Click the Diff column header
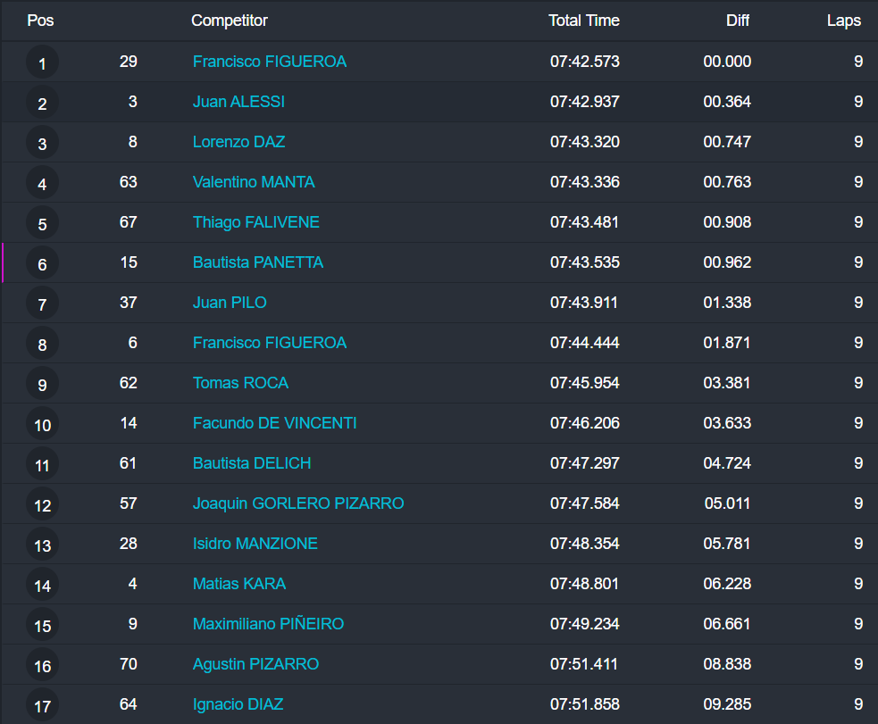This screenshot has width=878, height=724. pos(737,21)
